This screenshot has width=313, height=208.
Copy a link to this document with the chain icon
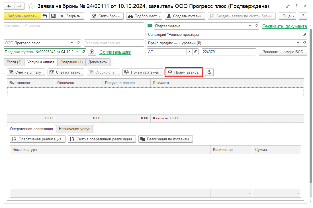point(288,6)
